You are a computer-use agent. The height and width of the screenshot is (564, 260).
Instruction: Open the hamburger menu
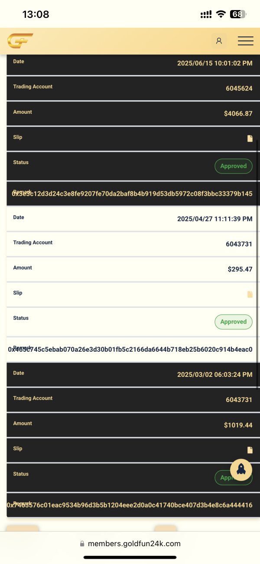coord(245,41)
